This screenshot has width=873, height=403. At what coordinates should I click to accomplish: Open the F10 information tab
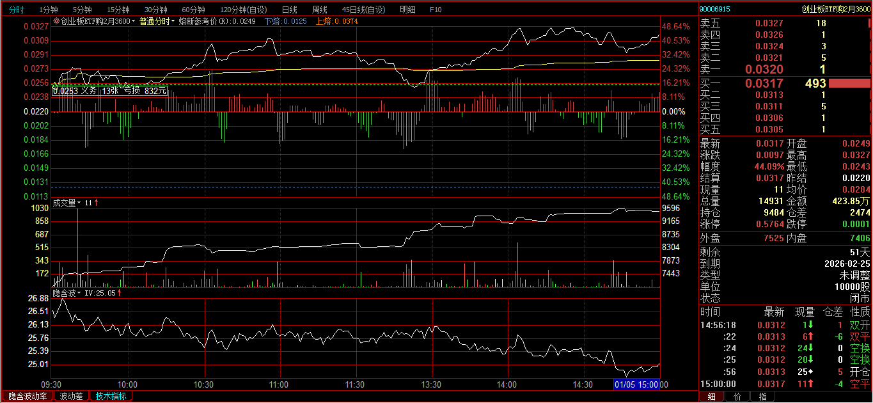(x=436, y=10)
